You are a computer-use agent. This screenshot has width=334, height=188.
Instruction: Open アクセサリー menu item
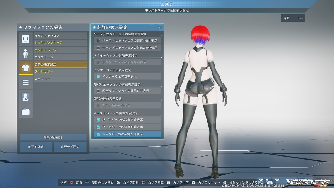tap(60, 72)
